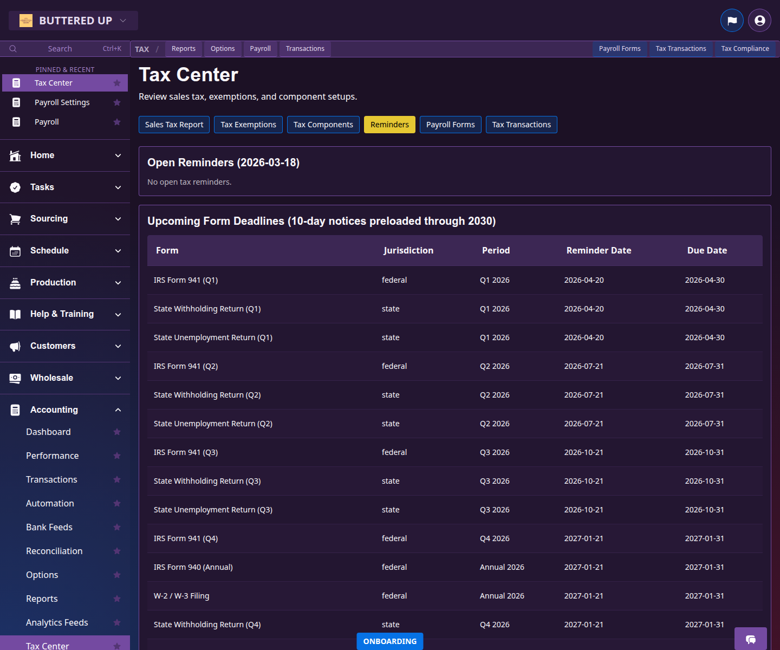Viewport: 780px width, 650px height.
Task: Open the flag icon top right
Action: (x=732, y=20)
